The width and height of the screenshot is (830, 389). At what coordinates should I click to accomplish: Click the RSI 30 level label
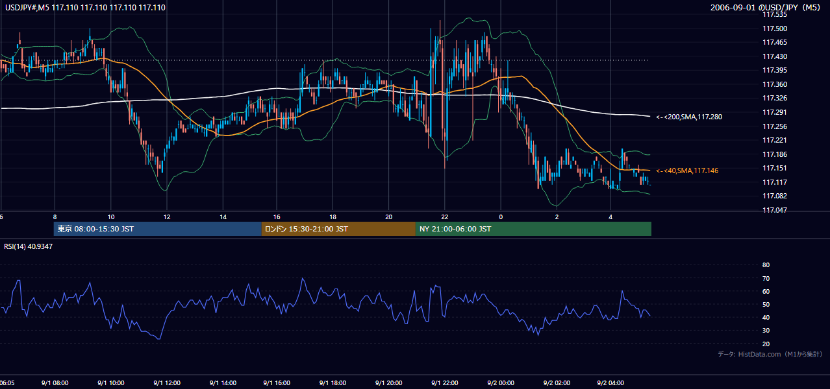point(766,331)
